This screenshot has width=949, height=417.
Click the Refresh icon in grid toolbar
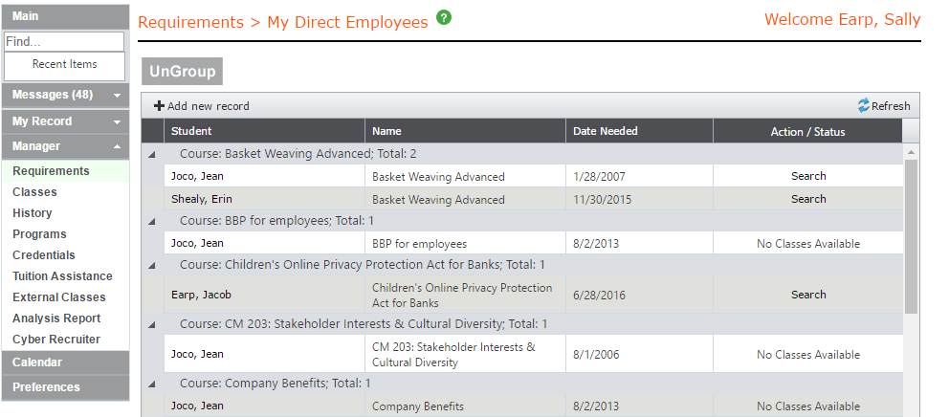coord(864,106)
